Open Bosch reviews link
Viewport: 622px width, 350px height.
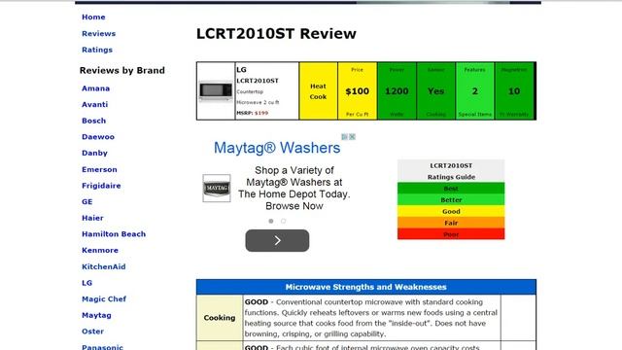pos(93,121)
